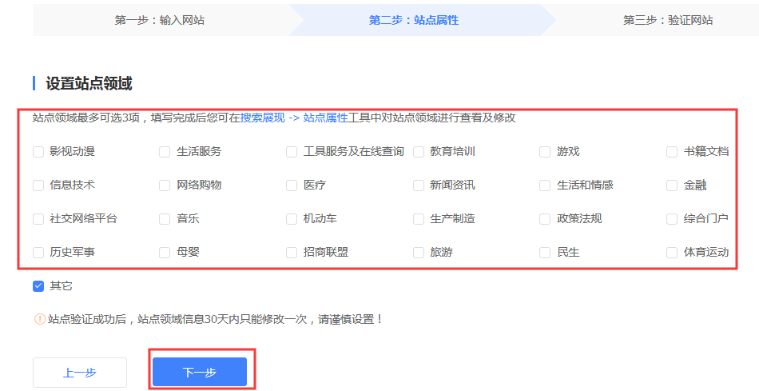Tick 工具服务及在线查询 checkbox
Viewport: 759px width, 391px height.
[x=292, y=152]
